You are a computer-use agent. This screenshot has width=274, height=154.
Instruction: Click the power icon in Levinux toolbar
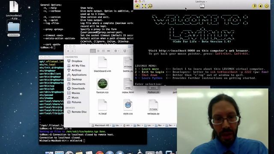266,6
